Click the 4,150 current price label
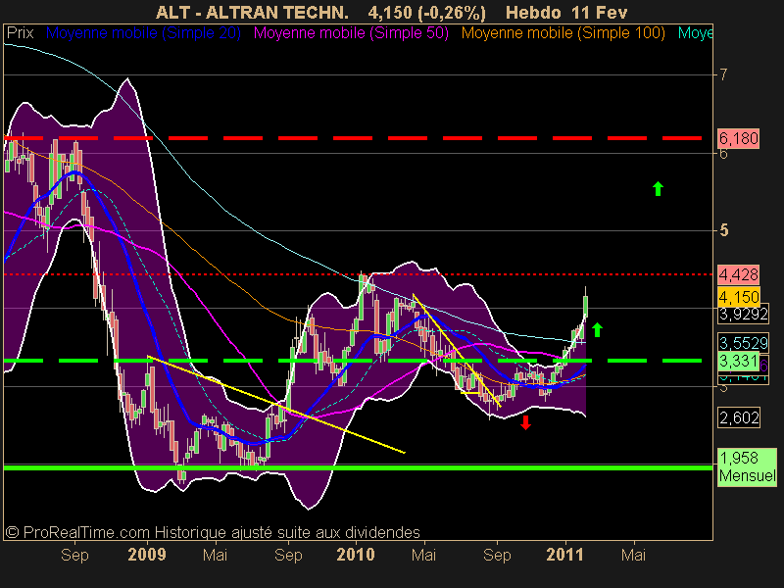The image size is (784, 588). tap(739, 298)
